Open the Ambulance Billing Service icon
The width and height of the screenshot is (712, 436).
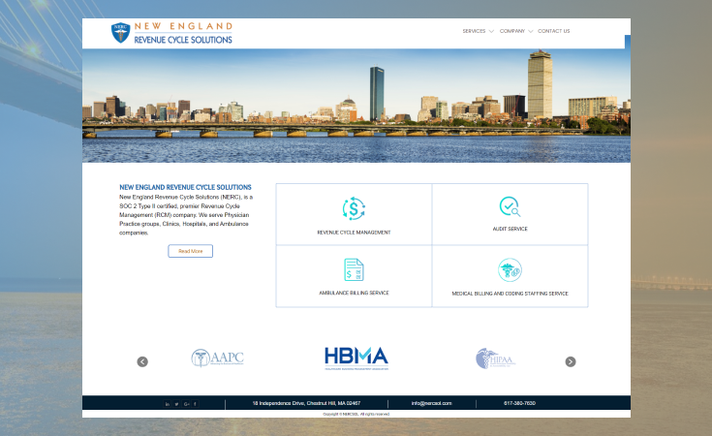pos(354,269)
